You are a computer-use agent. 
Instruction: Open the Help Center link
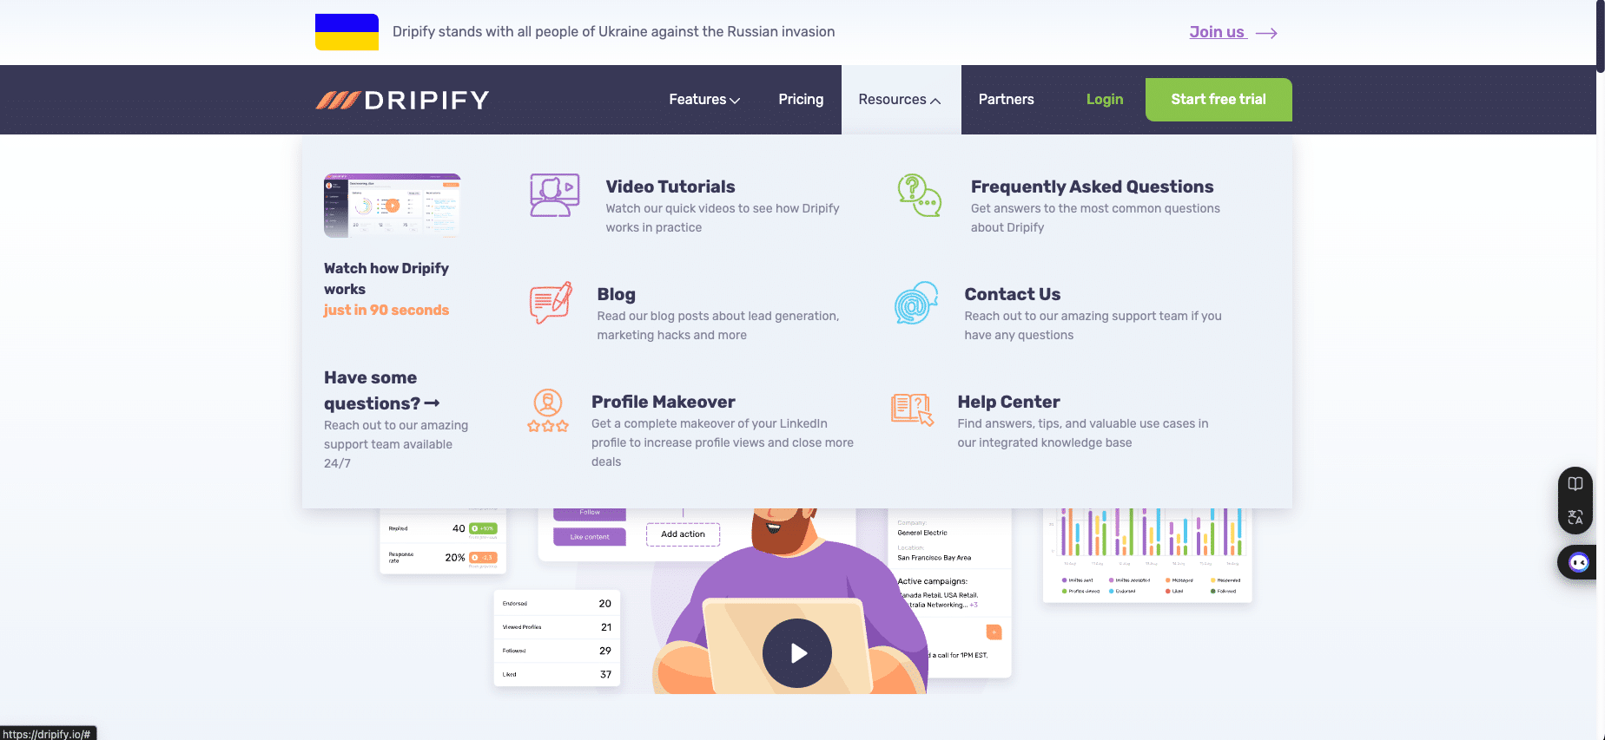click(1008, 402)
